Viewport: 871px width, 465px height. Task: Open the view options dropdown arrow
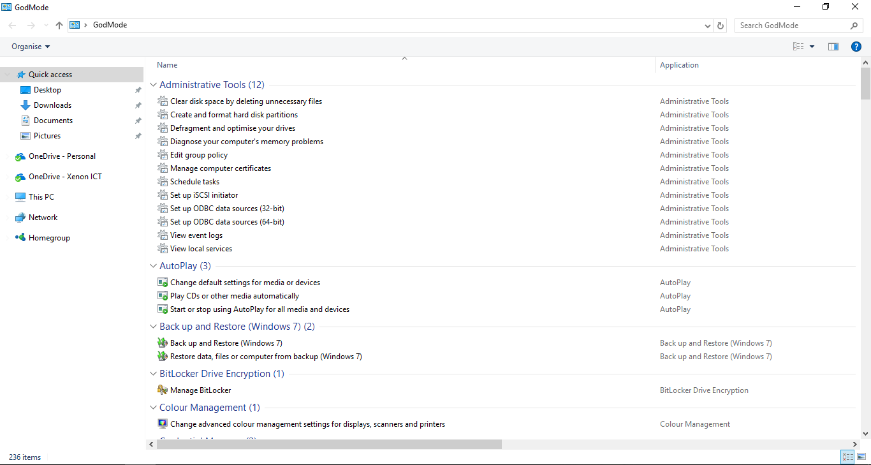(x=812, y=47)
